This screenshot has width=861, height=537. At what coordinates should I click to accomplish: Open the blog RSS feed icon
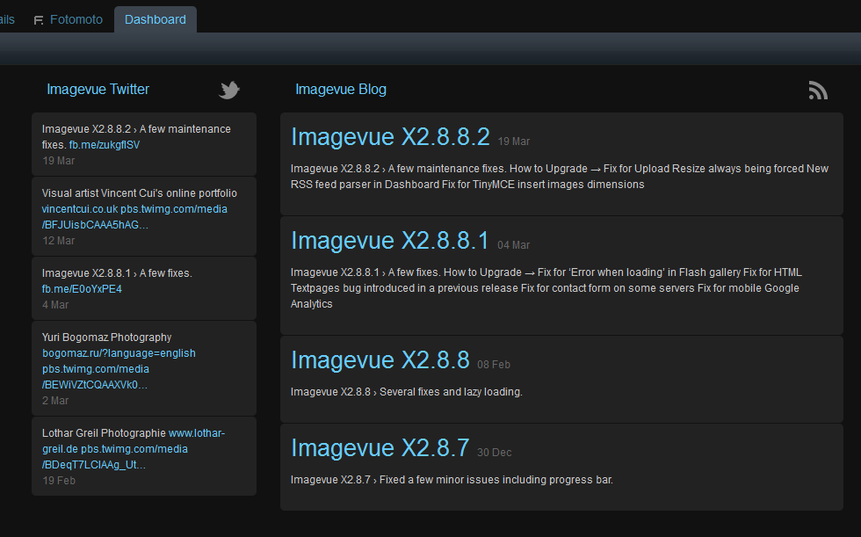pos(818,90)
